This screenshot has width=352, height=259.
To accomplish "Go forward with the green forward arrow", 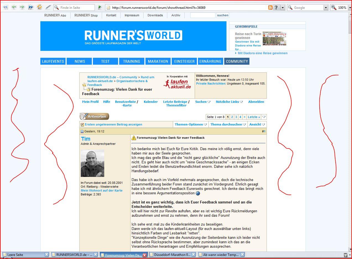I will pyautogui.click(x=22, y=7).
